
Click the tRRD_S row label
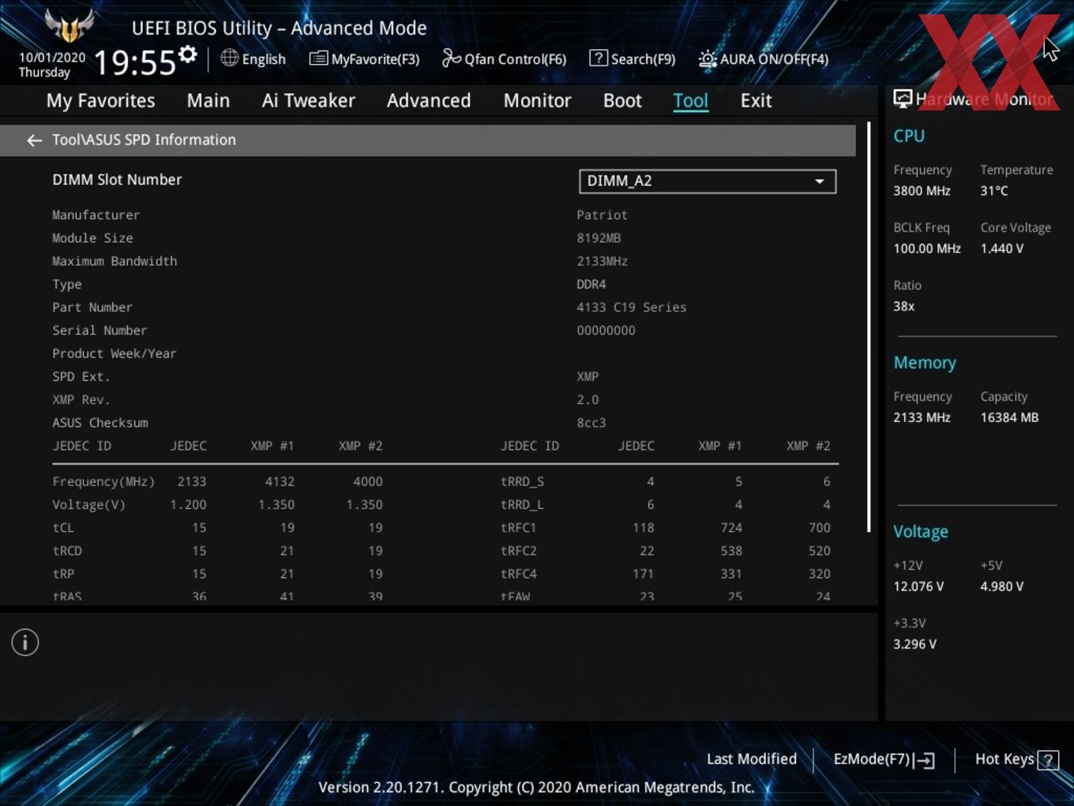(x=522, y=481)
